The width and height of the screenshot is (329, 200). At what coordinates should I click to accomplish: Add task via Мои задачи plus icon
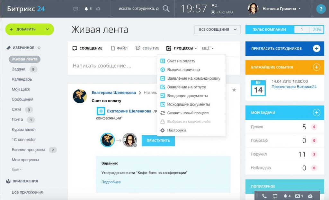tap(316, 112)
